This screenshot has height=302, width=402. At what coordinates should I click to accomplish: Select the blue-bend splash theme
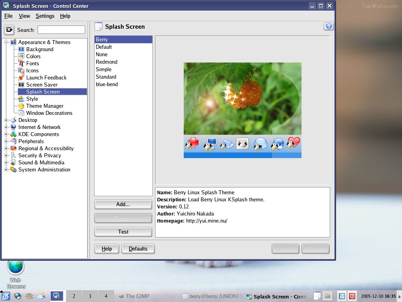(x=123, y=84)
